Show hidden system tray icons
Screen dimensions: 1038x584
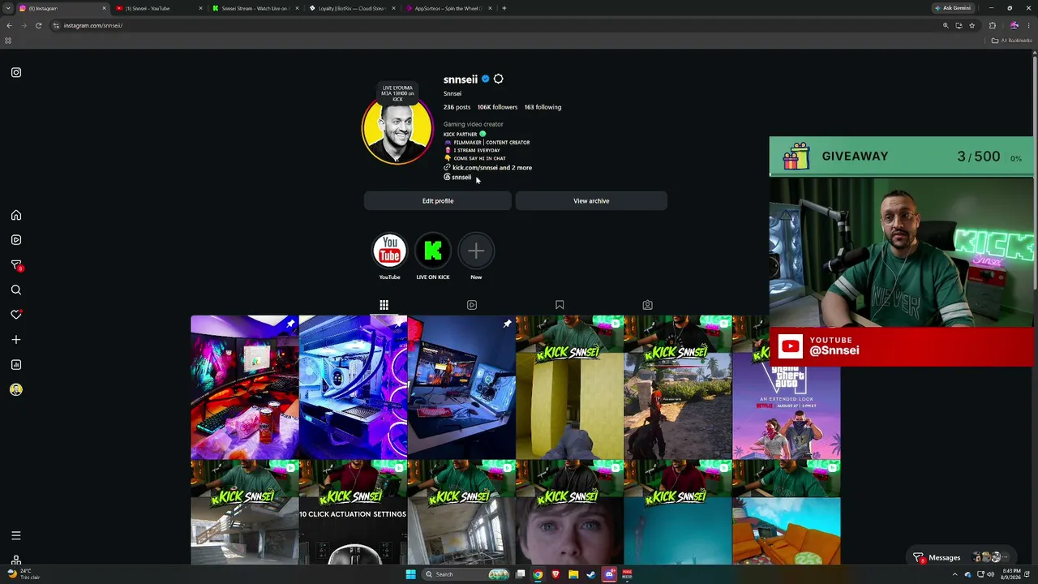click(x=954, y=574)
